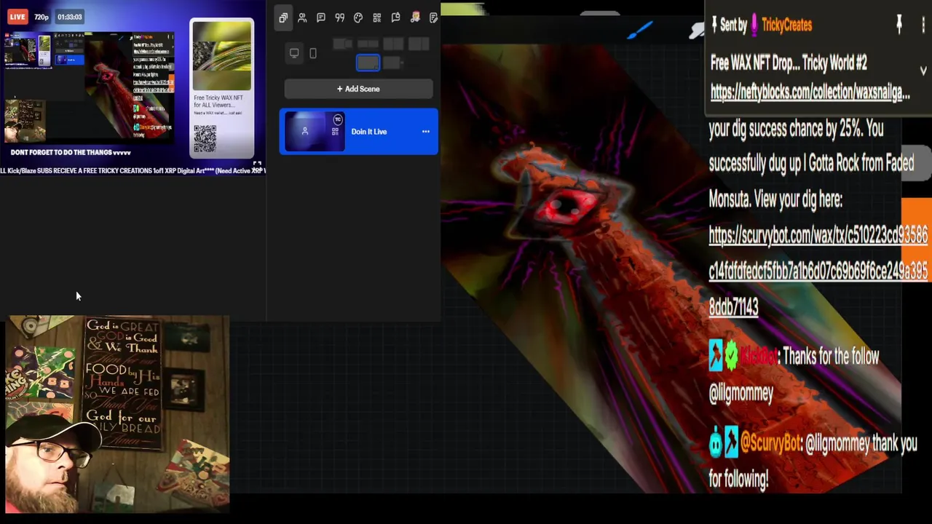The height and width of the screenshot is (524, 932).
Task: Open the scurvybot.com wax tx link
Action: coord(818,271)
